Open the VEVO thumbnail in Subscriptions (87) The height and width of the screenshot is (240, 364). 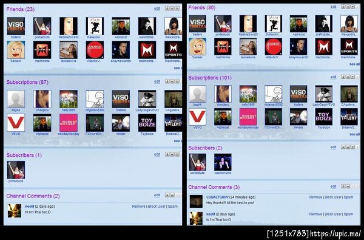click(16, 123)
